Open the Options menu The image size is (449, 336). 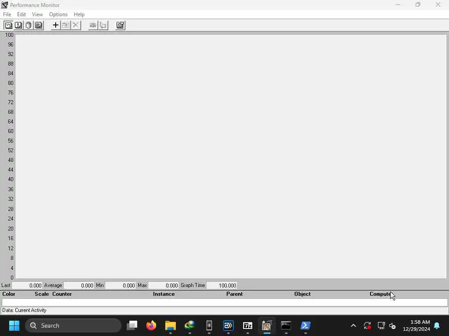58,14
